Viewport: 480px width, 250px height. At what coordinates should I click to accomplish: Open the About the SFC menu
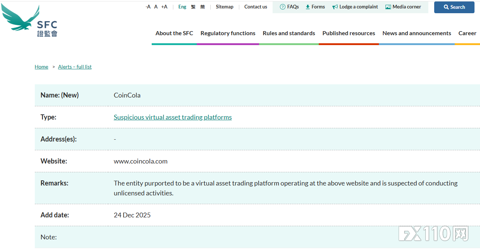click(x=174, y=33)
